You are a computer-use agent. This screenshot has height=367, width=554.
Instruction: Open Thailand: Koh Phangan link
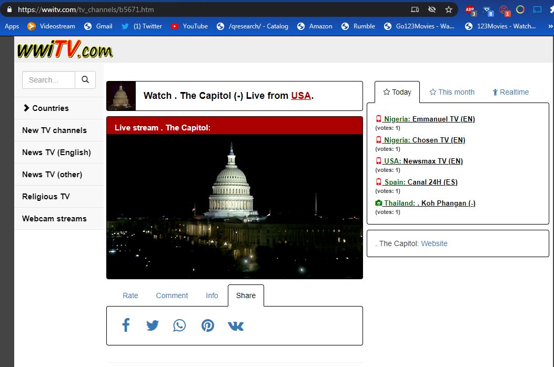click(x=426, y=203)
